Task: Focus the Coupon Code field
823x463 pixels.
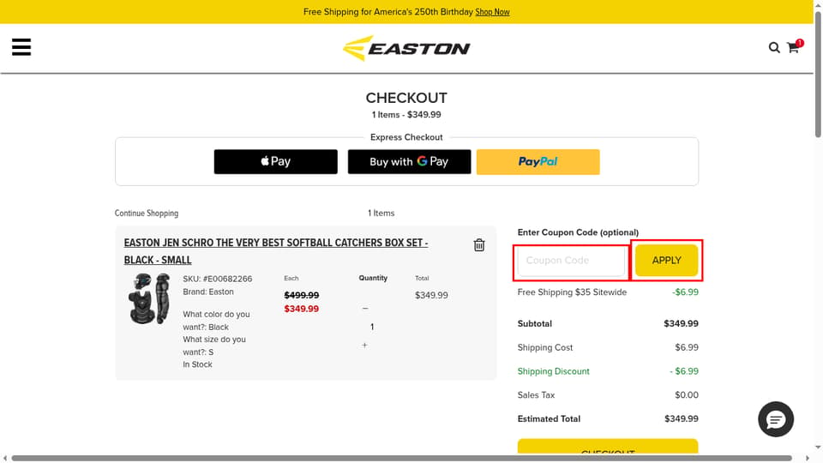Action: click(x=572, y=261)
